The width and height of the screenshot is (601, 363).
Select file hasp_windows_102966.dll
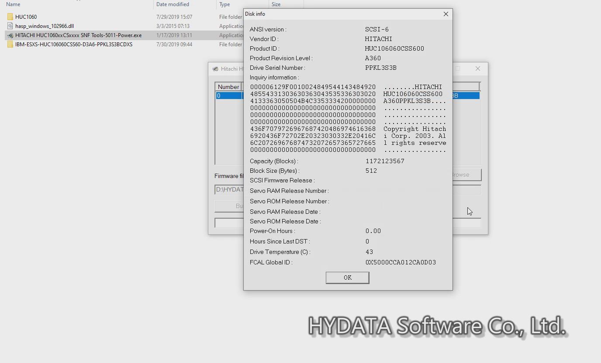tap(45, 26)
